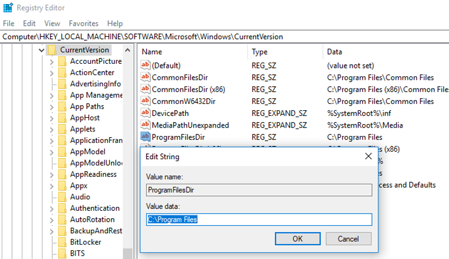Screen dimensions: 449x259
Task: Click the App Paths folder icon
Action: 62,106
